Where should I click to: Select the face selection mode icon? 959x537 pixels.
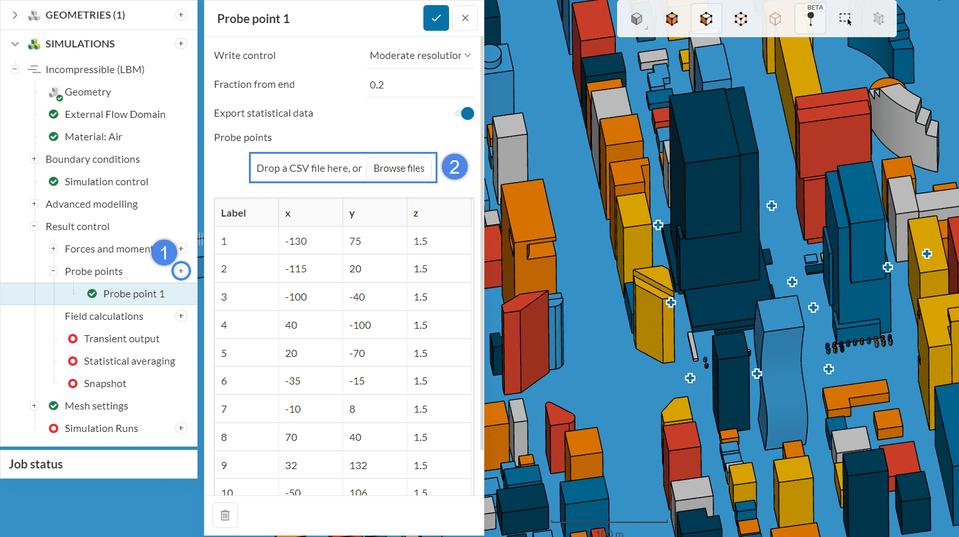(x=706, y=19)
